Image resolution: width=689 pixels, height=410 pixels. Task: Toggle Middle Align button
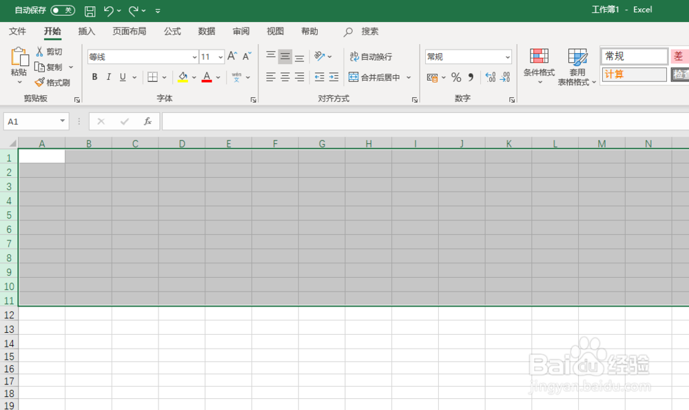[x=285, y=57]
